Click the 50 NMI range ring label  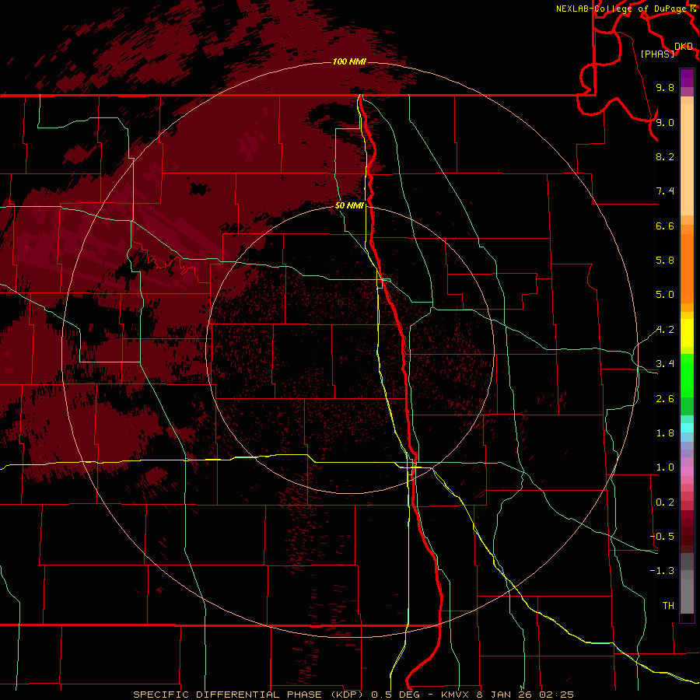pyautogui.click(x=349, y=205)
